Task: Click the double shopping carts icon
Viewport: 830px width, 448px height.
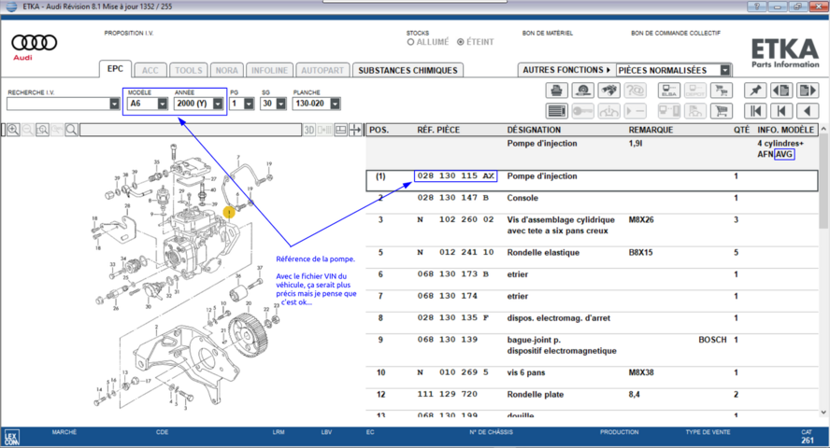Action: pos(721,91)
